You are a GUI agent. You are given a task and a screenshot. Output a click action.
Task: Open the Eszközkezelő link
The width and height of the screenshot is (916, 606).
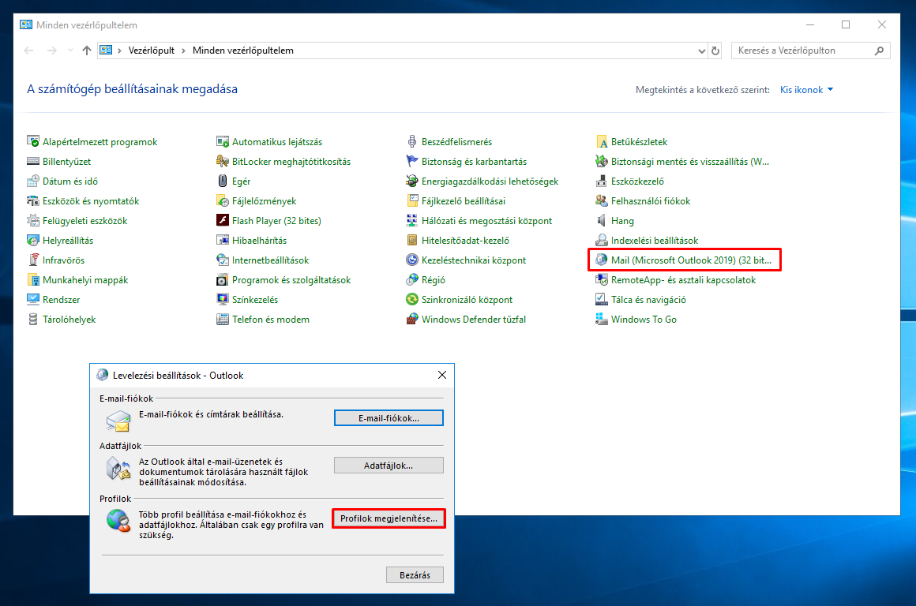(x=637, y=181)
